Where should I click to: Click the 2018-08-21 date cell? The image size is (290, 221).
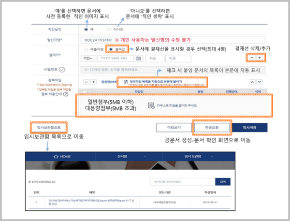coord(210,202)
